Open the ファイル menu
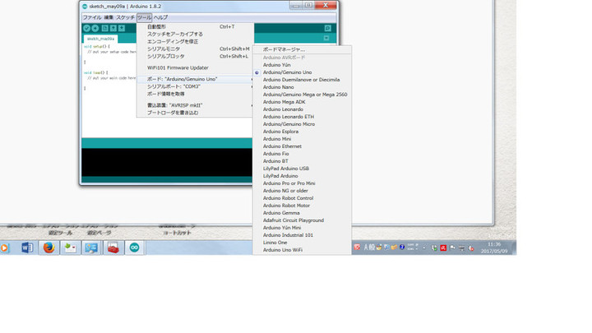The height and width of the screenshot is (333, 592). [x=92, y=17]
